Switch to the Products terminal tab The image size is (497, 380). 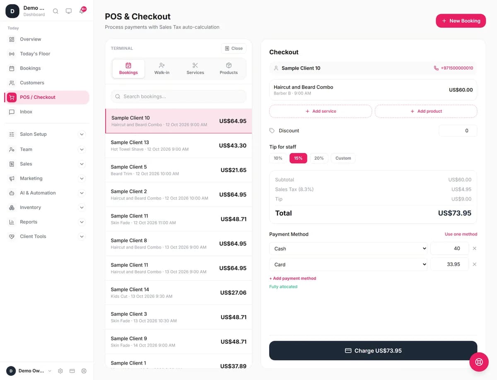pyautogui.click(x=229, y=69)
